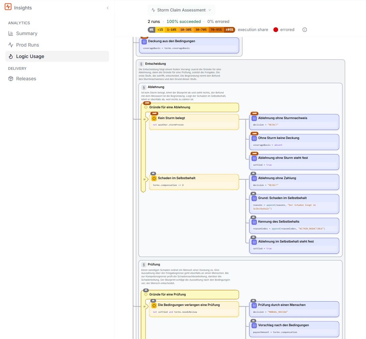Click icon of Die Bedingungen verlangen eine Prüfung
This screenshot has height=339, width=366.
154,305
